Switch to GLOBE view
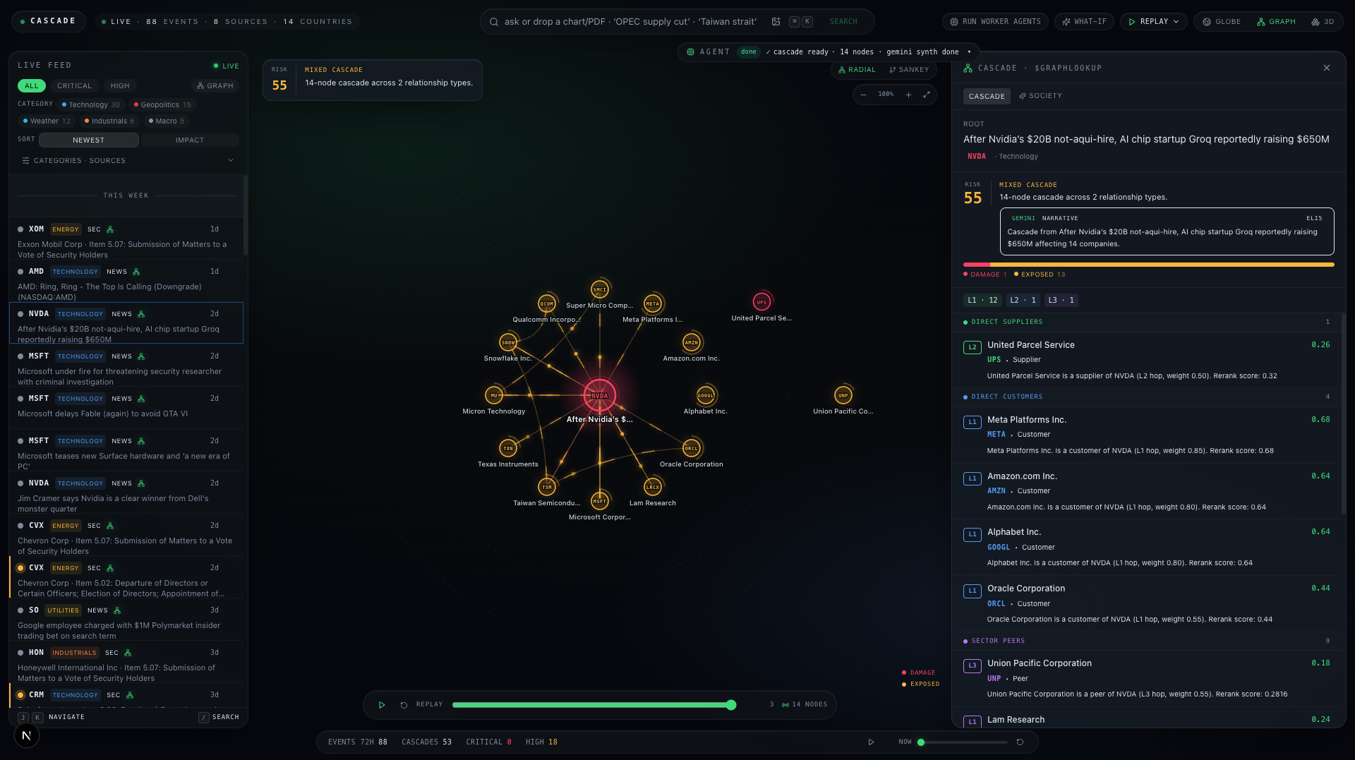The width and height of the screenshot is (1355, 760). (1222, 22)
